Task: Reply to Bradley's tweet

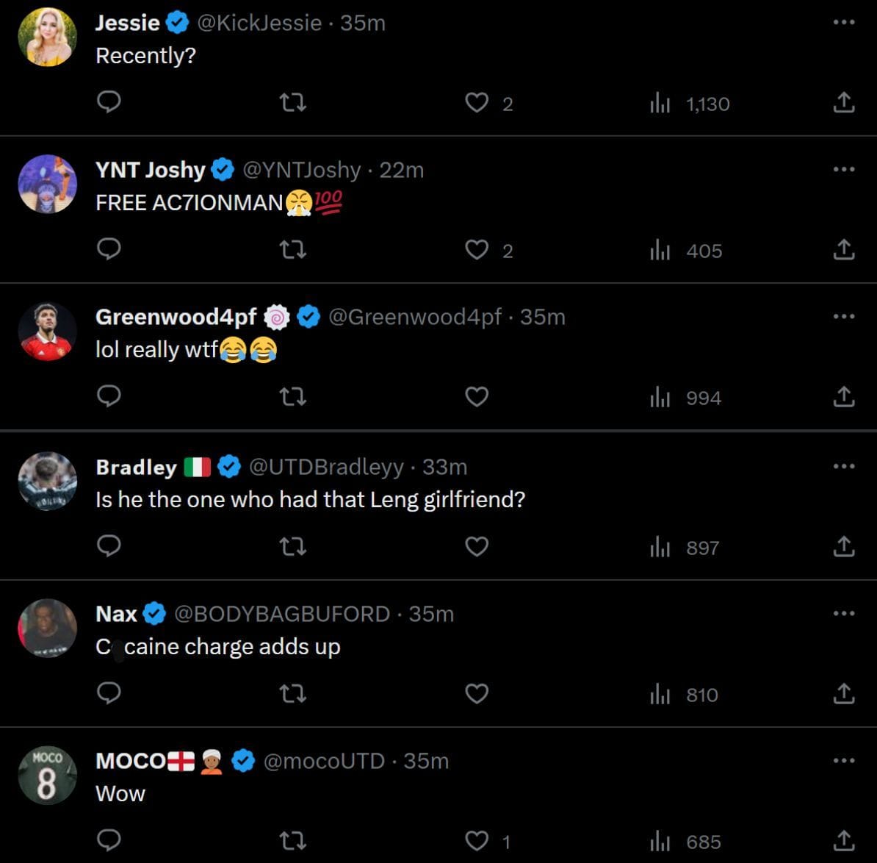Action: 109,547
